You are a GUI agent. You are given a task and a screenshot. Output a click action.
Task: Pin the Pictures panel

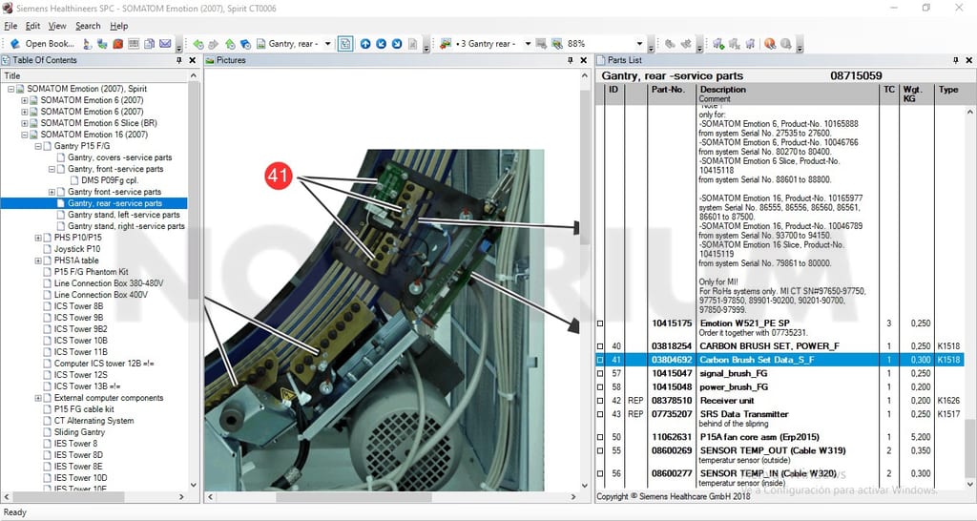tap(570, 60)
